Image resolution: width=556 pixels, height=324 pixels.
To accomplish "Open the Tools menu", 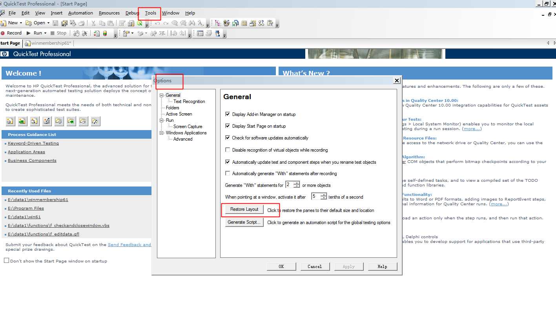I will (151, 13).
